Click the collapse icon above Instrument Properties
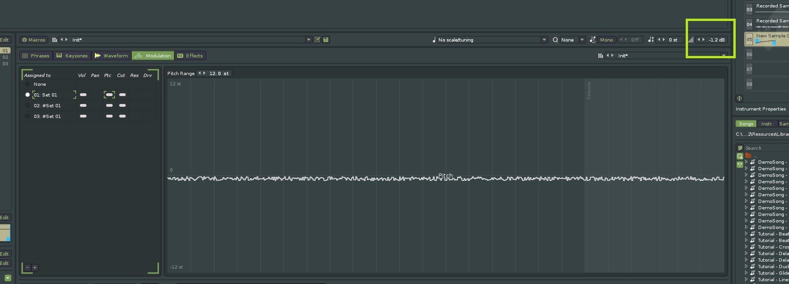789x284 pixels. [739, 98]
